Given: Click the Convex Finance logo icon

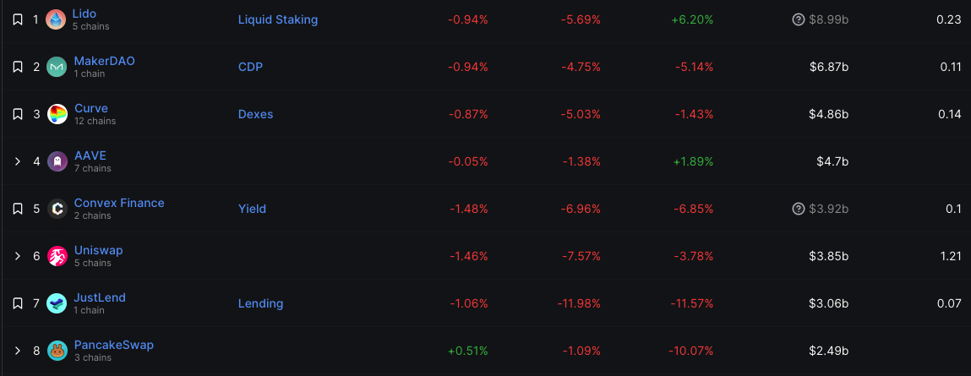Looking at the screenshot, I should click(x=57, y=209).
